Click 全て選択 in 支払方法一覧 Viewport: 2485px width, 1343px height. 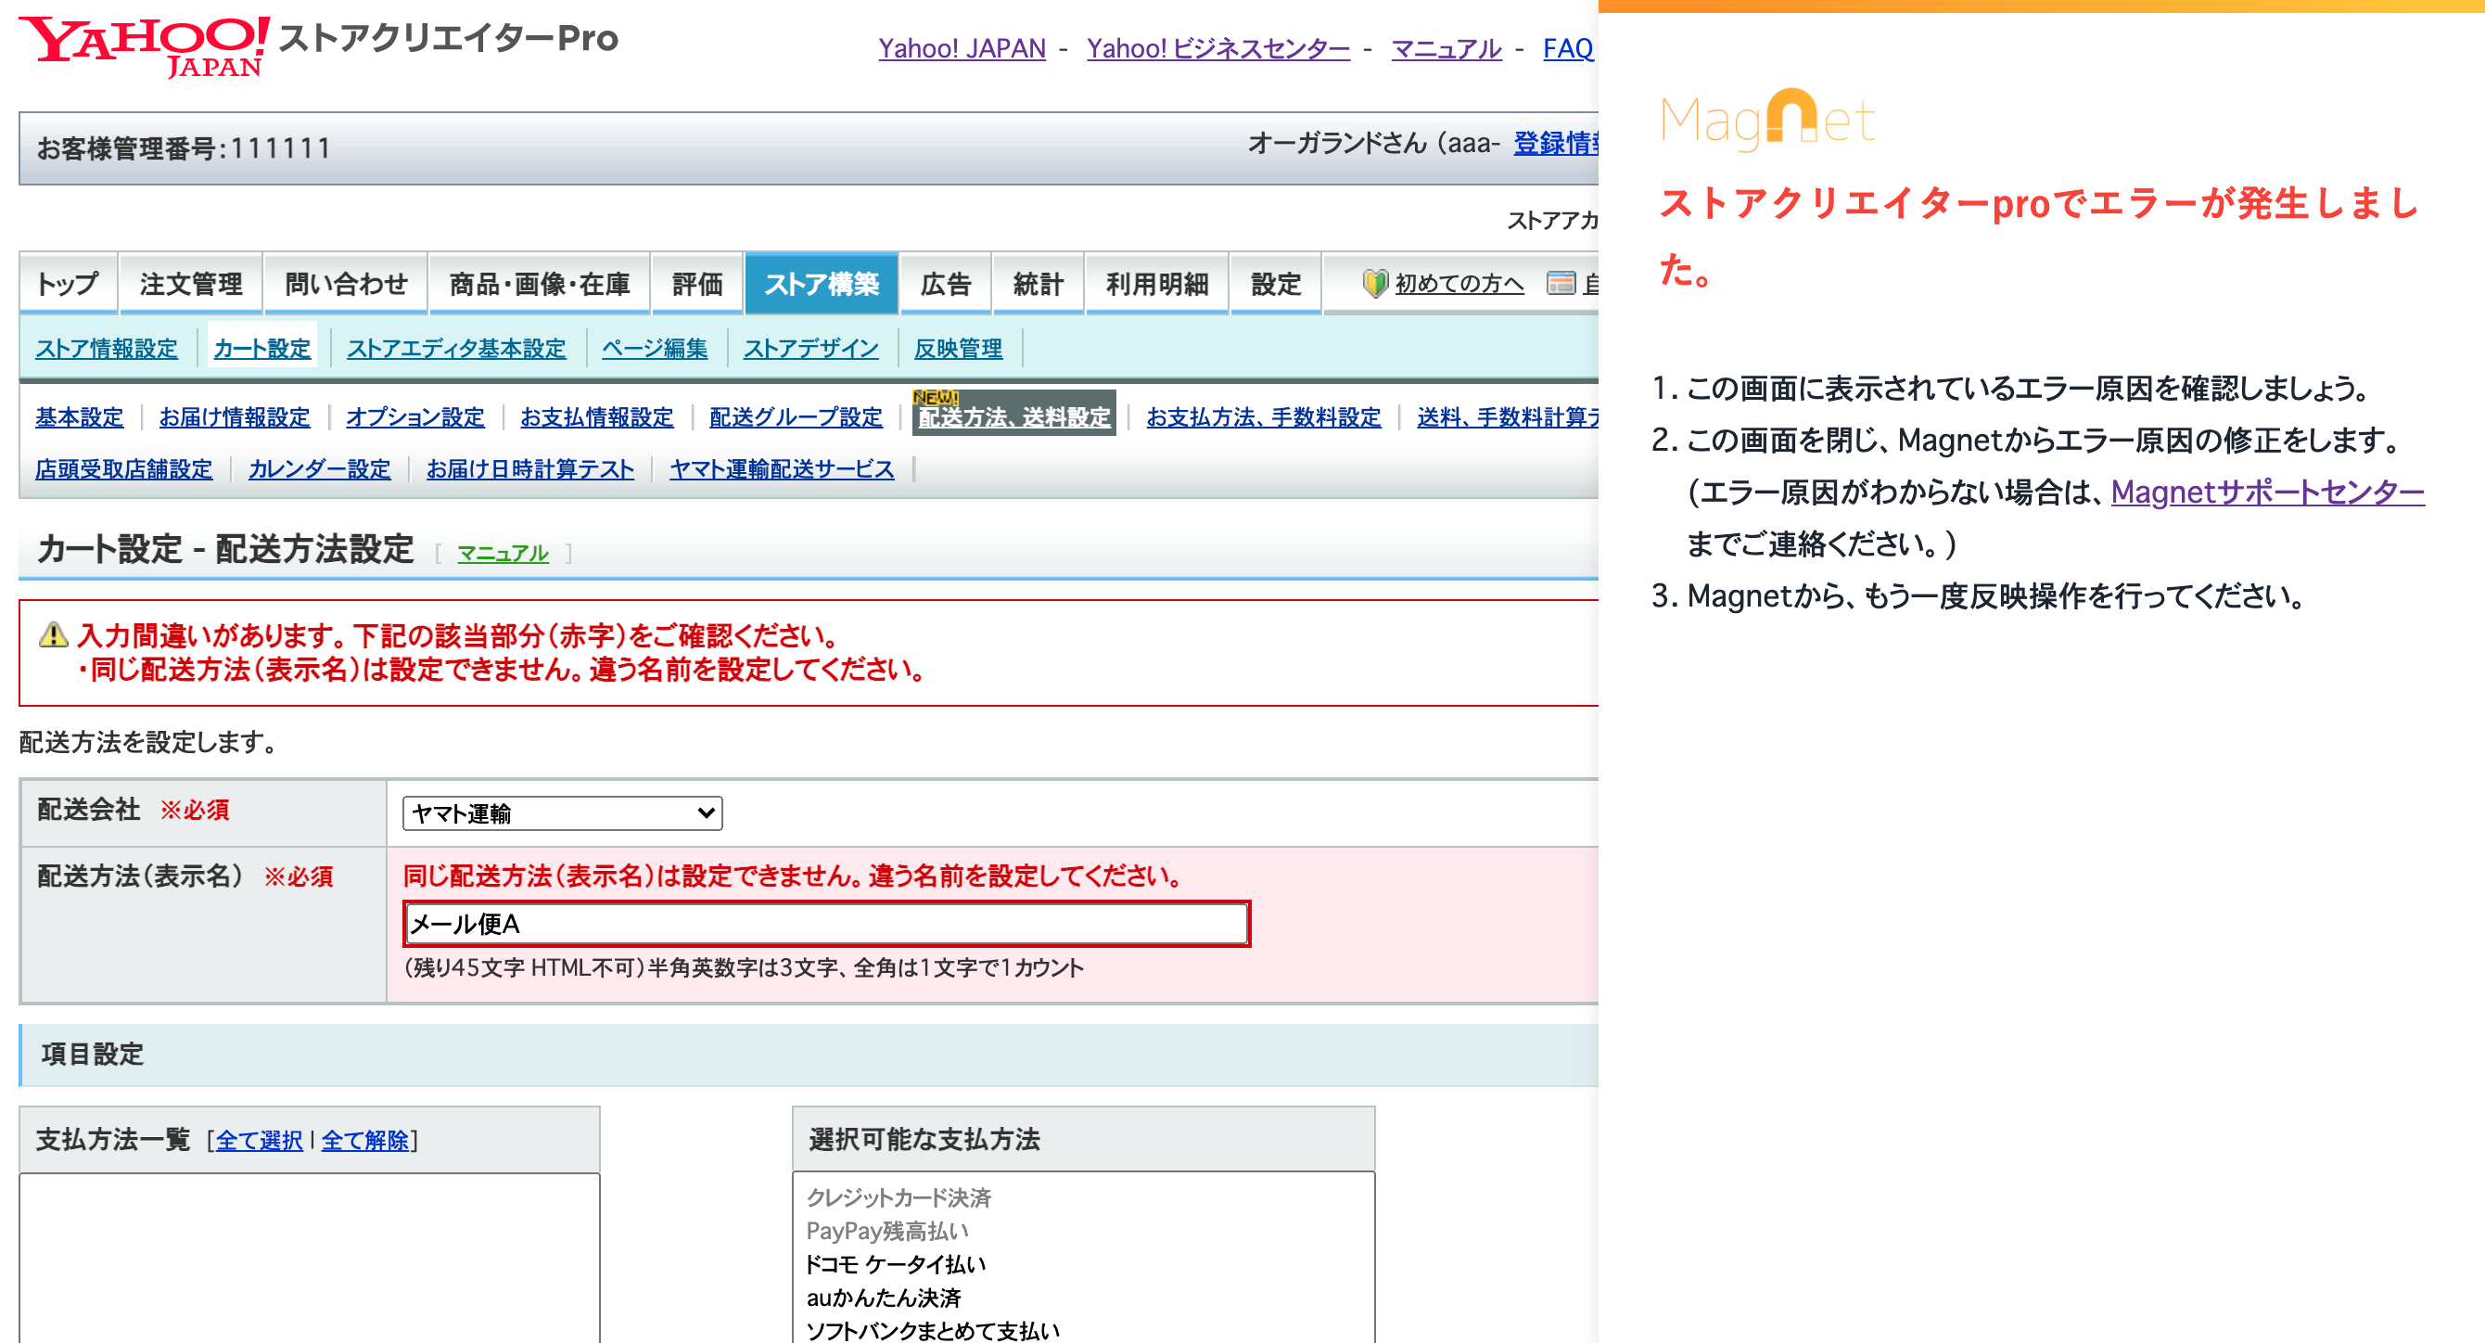[260, 1141]
